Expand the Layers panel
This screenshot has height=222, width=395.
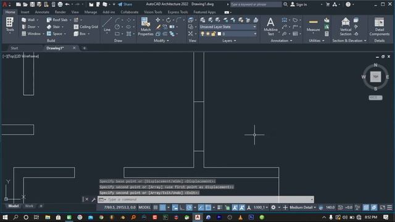point(229,41)
